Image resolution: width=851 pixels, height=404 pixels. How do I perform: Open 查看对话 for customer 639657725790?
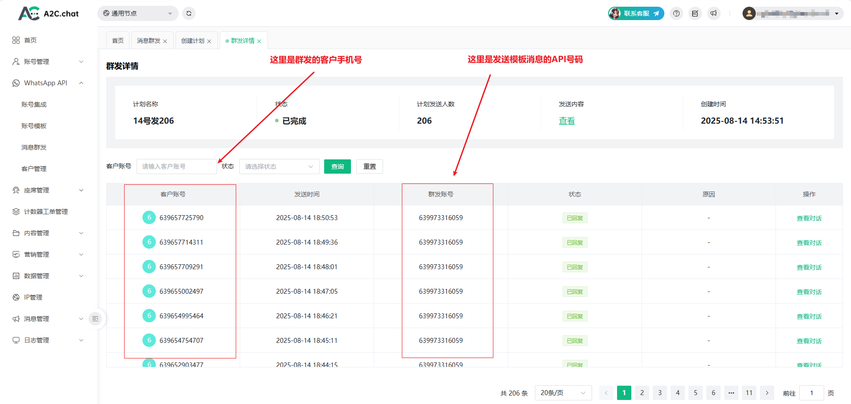coord(809,218)
